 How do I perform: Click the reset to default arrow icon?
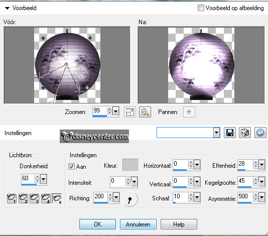tap(260, 133)
